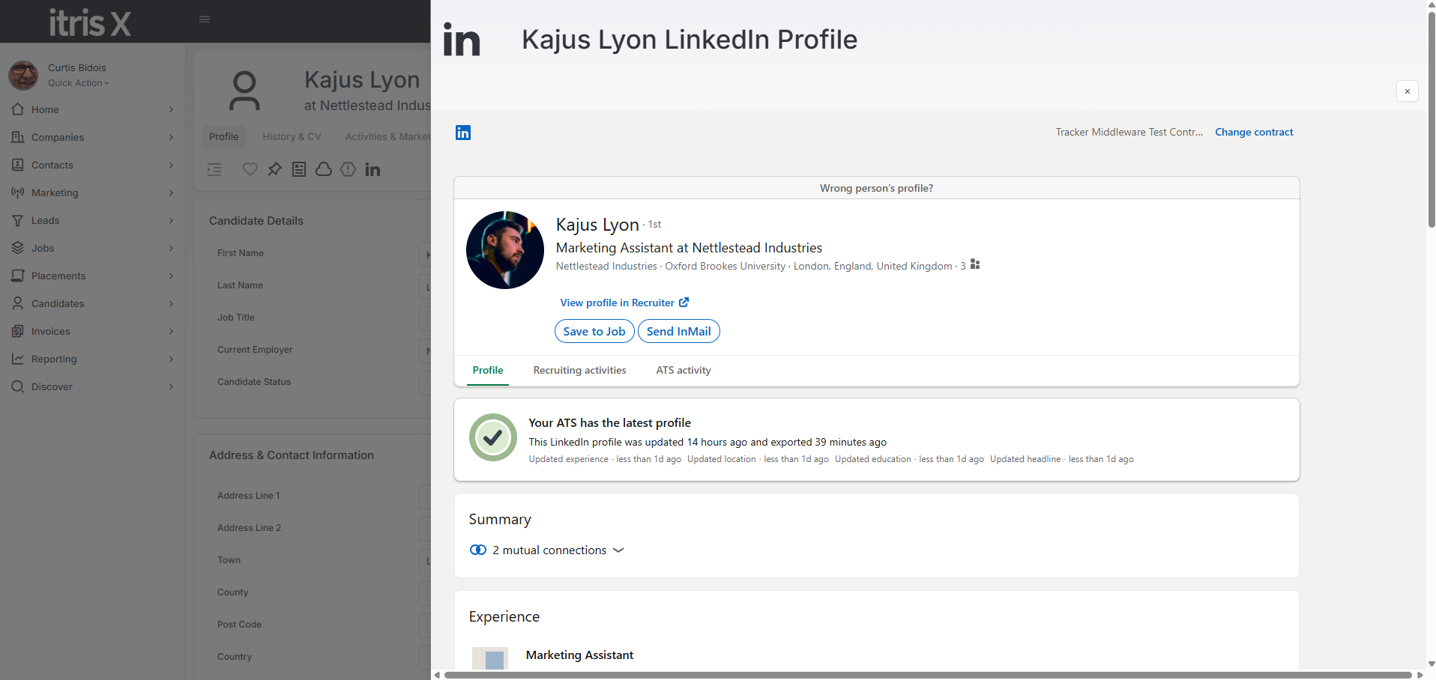Viewport: 1436px width, 680px height.
Task: Click the heart favourite icon
Action: 250,169
